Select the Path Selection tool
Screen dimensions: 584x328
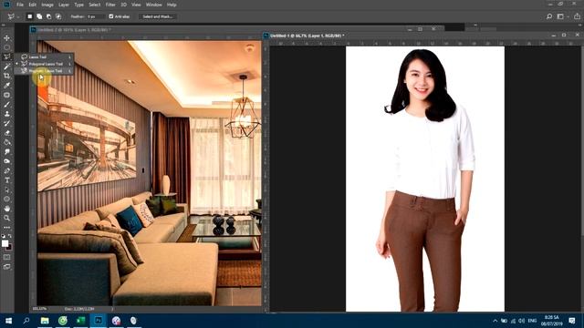(6, 190)
